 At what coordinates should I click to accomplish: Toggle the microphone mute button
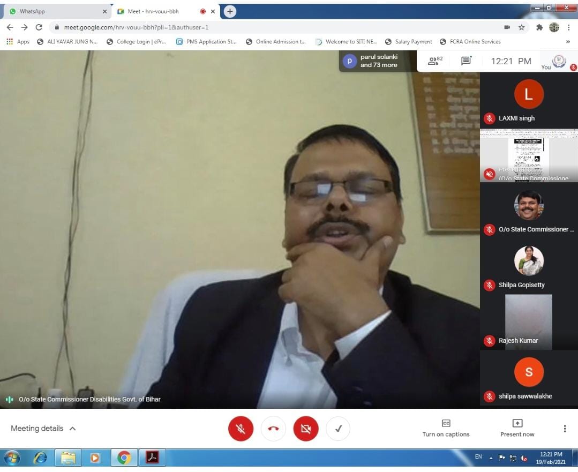point(241,429)
